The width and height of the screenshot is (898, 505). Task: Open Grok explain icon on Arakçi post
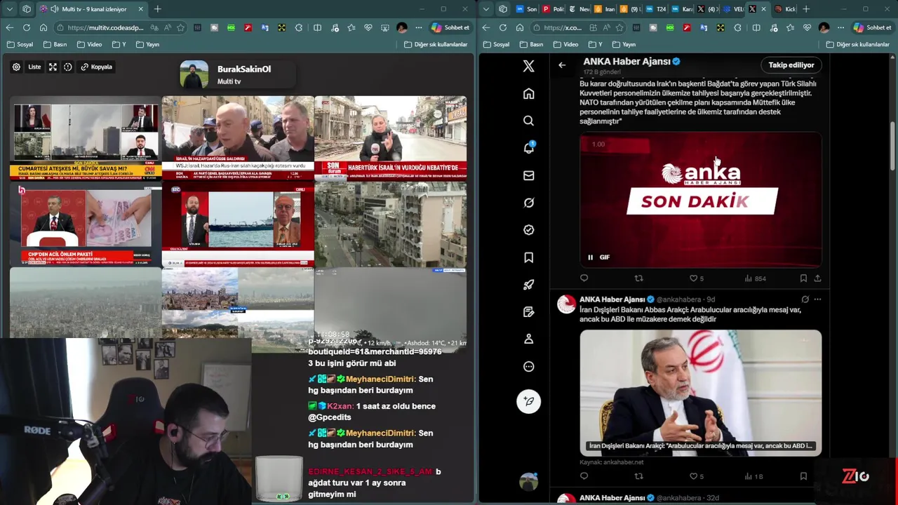pyautogui.click(x=805, y=299)
